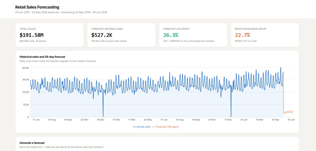
Task: Click the 45.0K y-axis label
Action: click(x=26, y=80)
